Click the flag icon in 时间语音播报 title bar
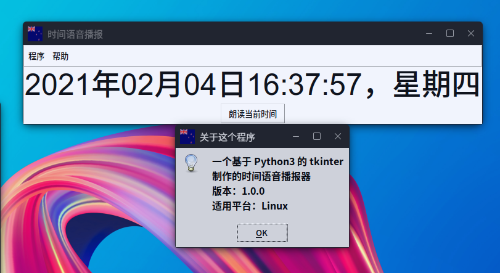The height and width of the screenshot is (273, 500). tap(35, 34)
